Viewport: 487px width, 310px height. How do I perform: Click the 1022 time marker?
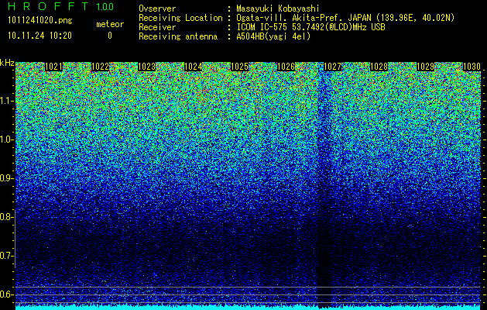coord(100,67)
